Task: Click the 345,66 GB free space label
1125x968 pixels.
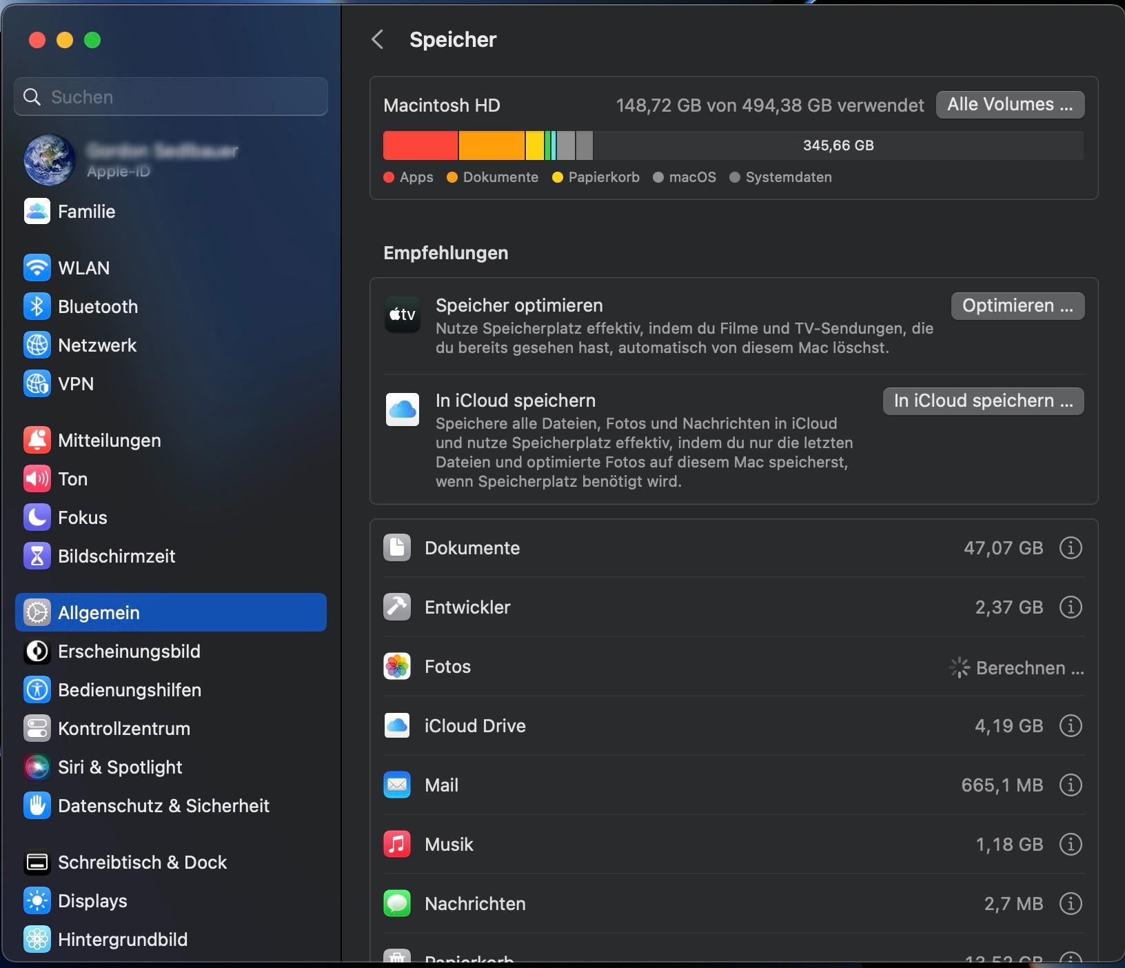Action: (x=838, y=145)
